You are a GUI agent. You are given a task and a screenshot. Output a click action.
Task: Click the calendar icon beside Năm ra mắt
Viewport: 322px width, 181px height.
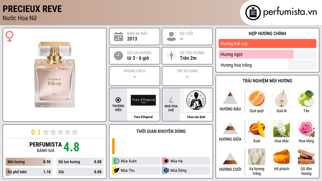point(119,36)
